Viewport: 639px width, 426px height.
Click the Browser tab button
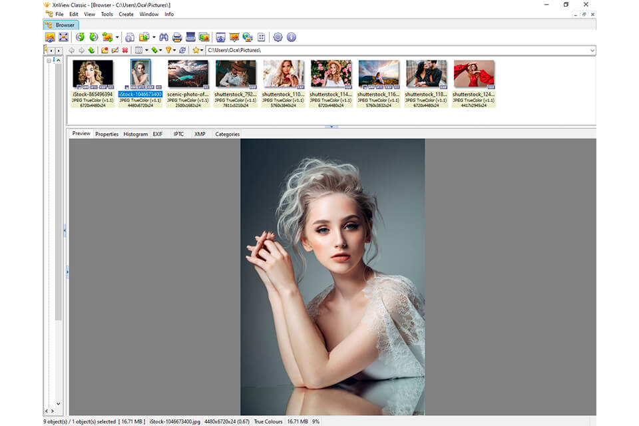click(62, 25)
